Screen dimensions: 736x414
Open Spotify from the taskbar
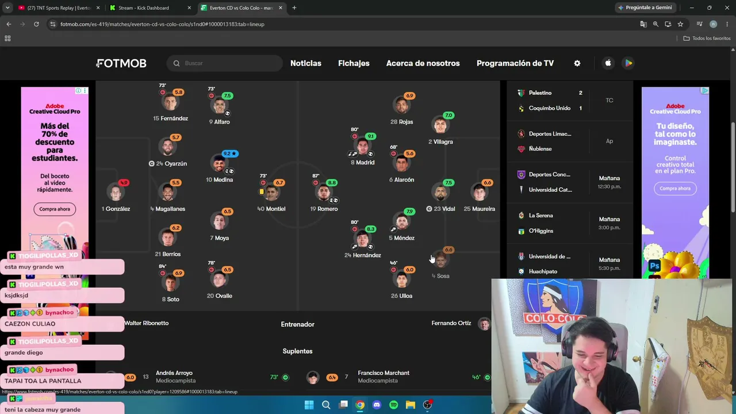coord(394,405)
